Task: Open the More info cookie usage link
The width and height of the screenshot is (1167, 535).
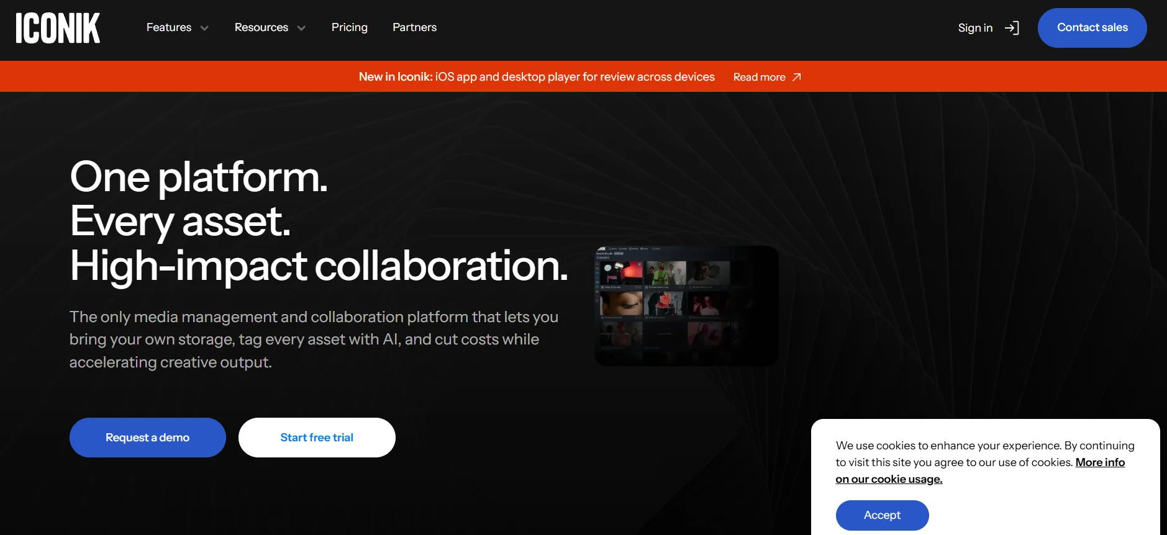Action: coord(1099,462)
